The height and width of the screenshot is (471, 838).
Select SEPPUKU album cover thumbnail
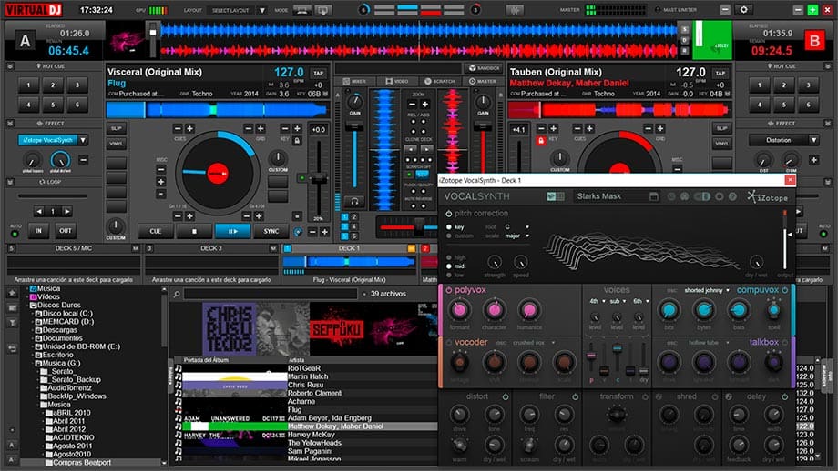(336, 329)
